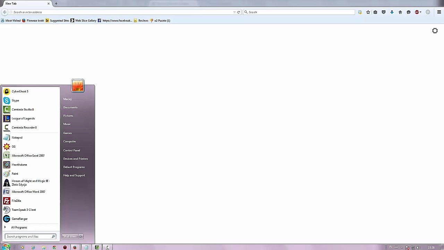Open TeamSpeak 3 Client
The height and width of the screenshot is (250, 444).
[31, 210]
